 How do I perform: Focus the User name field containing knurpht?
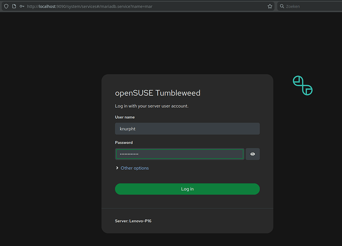click(x=187, y=129)
